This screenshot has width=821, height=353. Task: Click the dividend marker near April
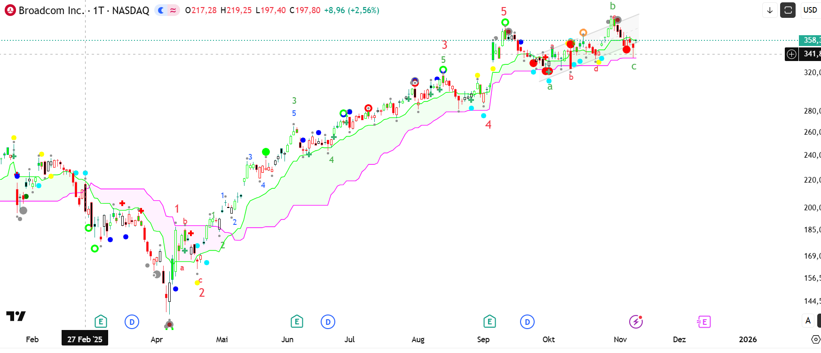click(x=132, y=322)
